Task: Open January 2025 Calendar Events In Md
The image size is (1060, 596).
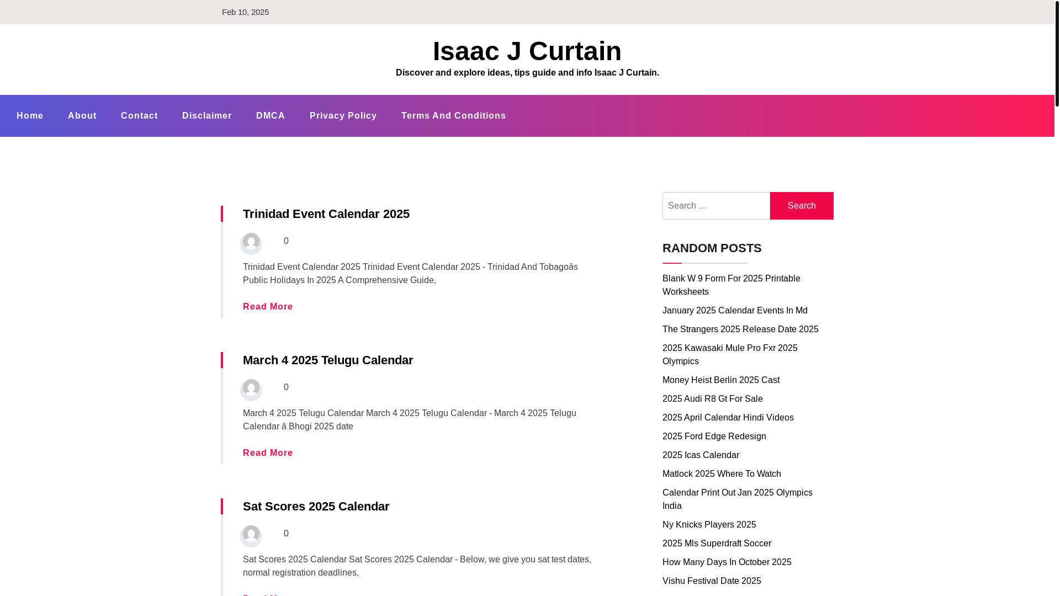Action: [735, 311]
